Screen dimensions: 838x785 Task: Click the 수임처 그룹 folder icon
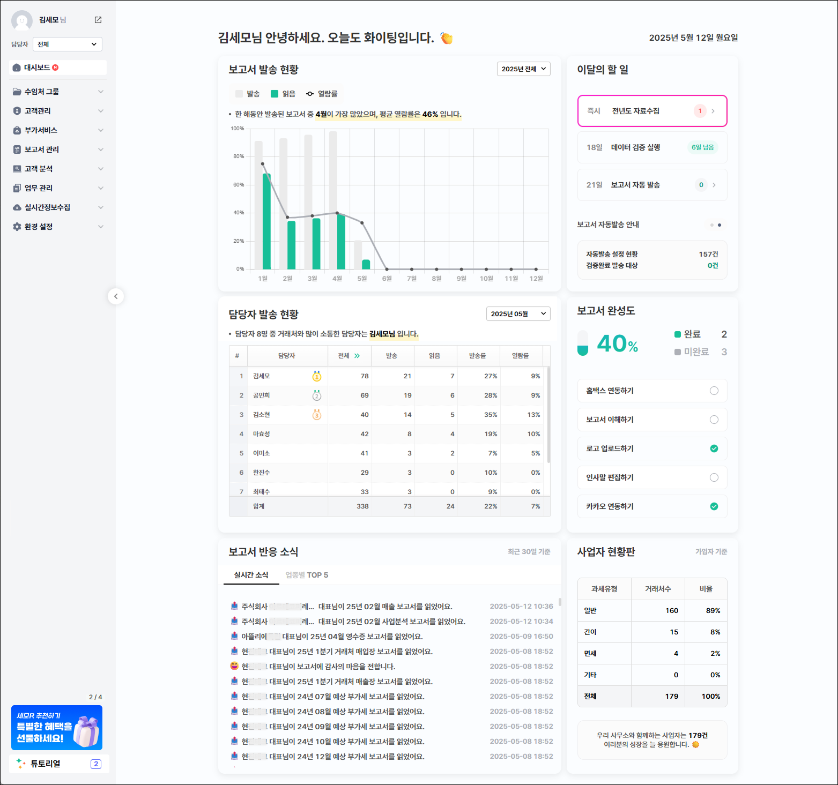17,92
